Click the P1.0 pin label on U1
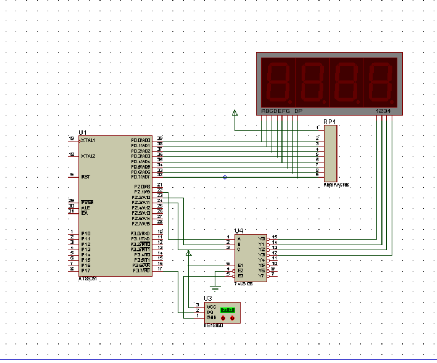The height and width of the screenshot is (363, 437). [x=86, y=234]
